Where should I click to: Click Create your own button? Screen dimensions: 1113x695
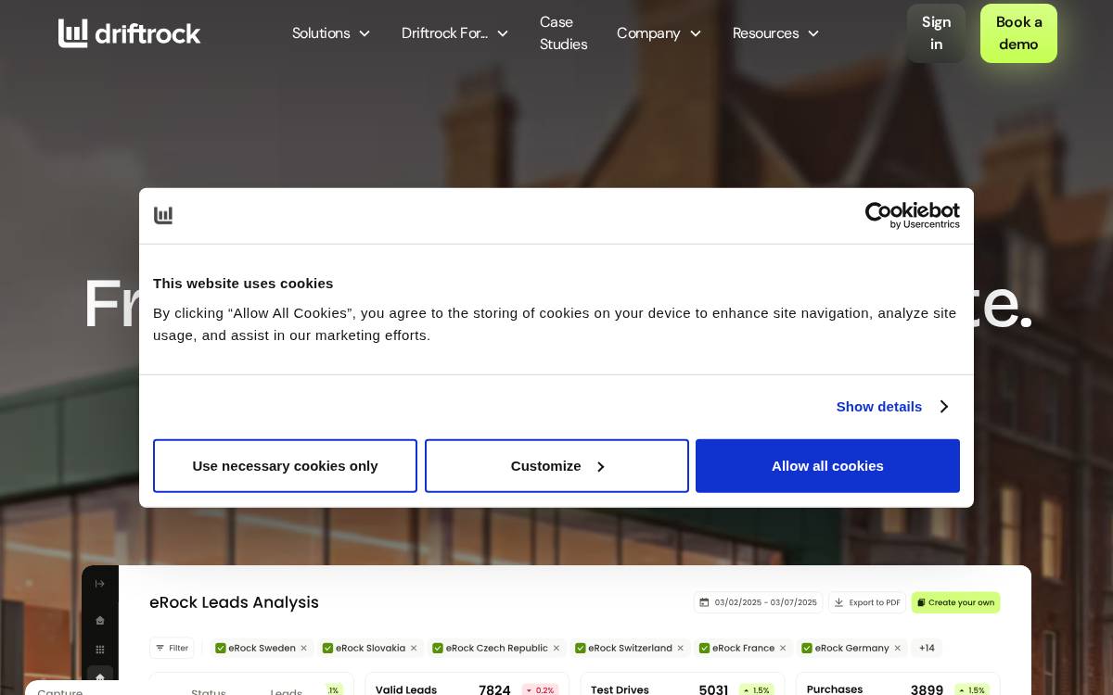point(955,602)
